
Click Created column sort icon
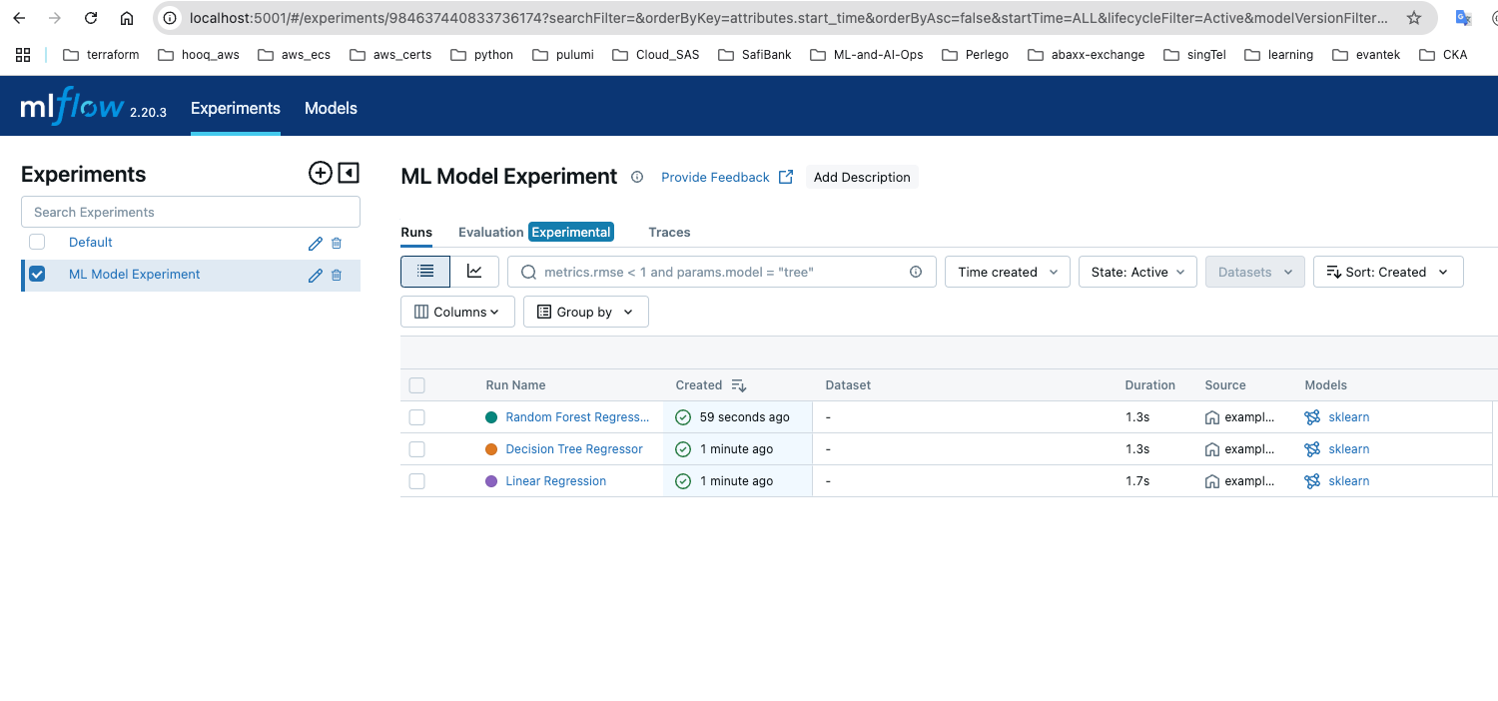(x=739, y=385)
